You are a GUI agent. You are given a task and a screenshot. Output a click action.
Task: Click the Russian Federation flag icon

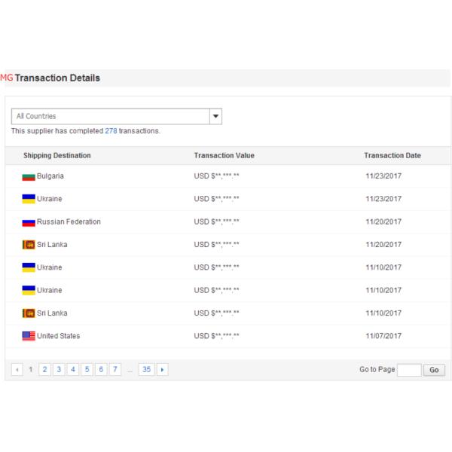click(x=29, y=222)
